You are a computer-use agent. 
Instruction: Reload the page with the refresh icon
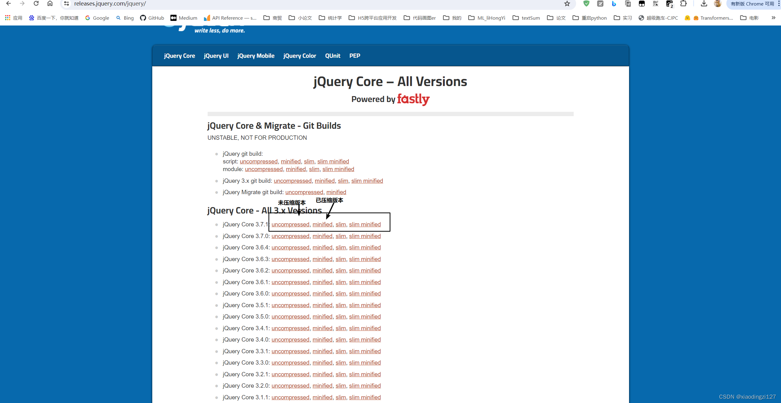coord(36,4)
